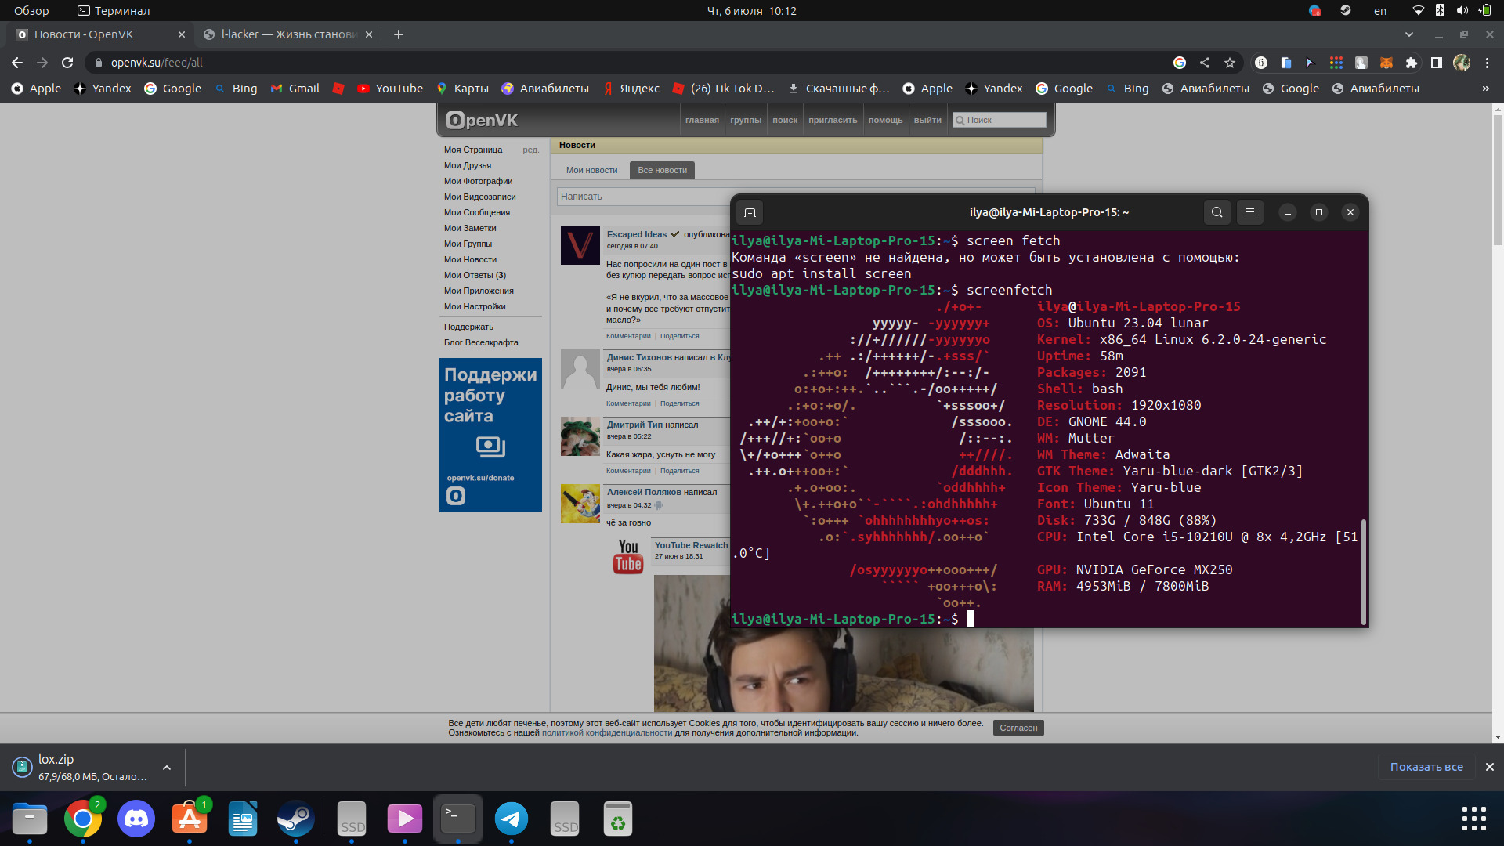
Task: Reload the OpenVK page
Action: (x=67, y=63)
